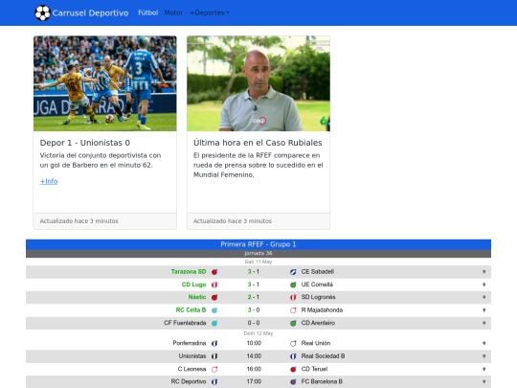Expand the Ponferradina vs Real Unión match row
The width and height of the screenshot is (517, 388).
(484, 344)
